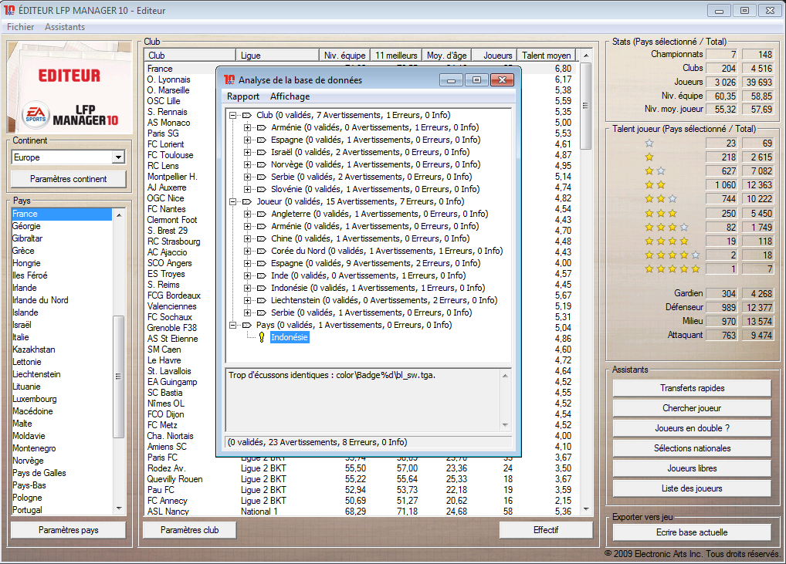Image resolution: width=786 pixels, height=564 pixels.
Task: Sort by the Ligue column header
Action: (x=277, y=55)
